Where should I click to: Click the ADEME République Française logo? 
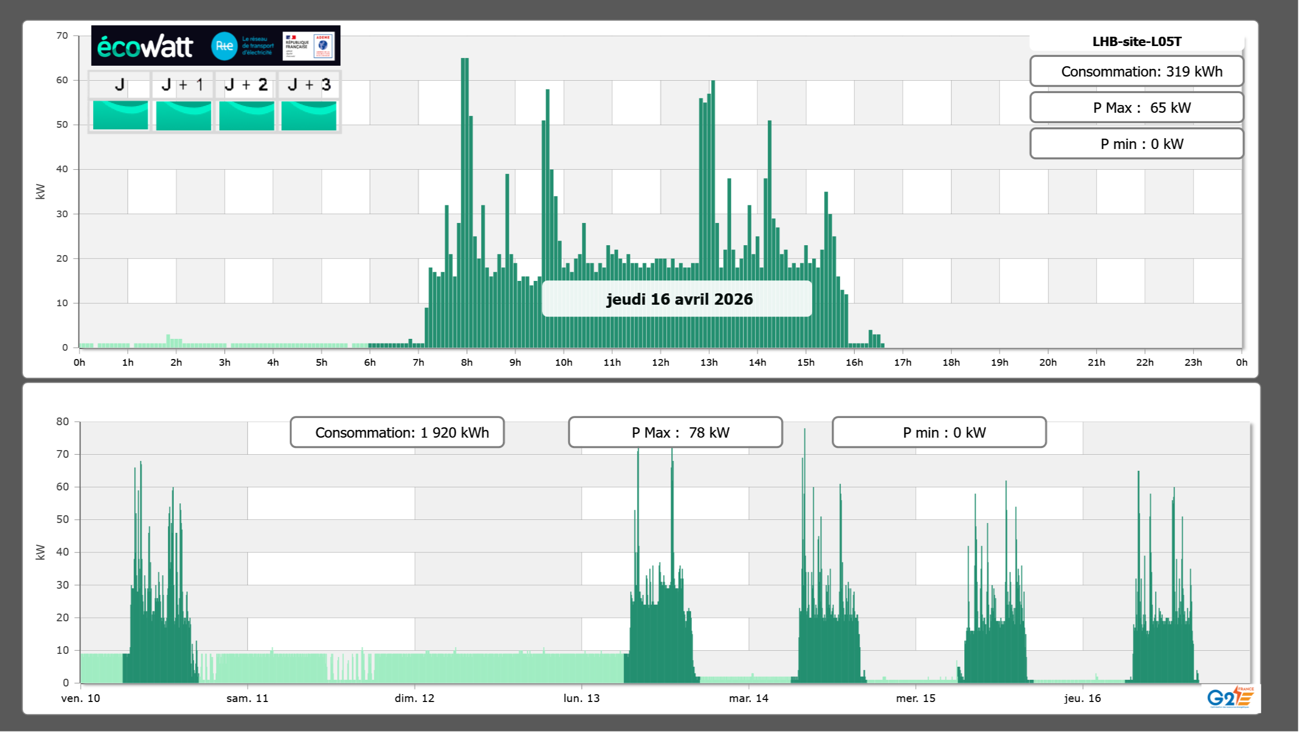pos(308,46)
